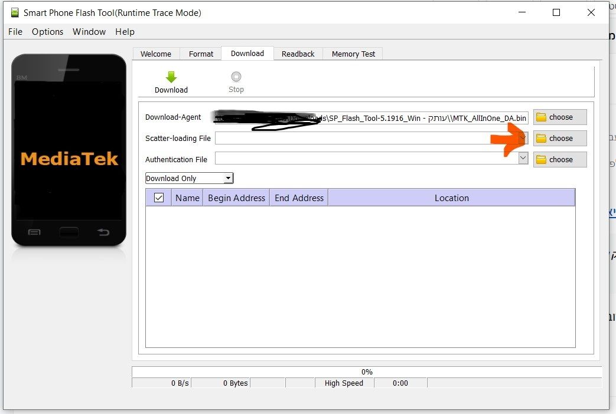Open the Format tab
This screenshot has width=616, height=414.
[x=201, y=54]
